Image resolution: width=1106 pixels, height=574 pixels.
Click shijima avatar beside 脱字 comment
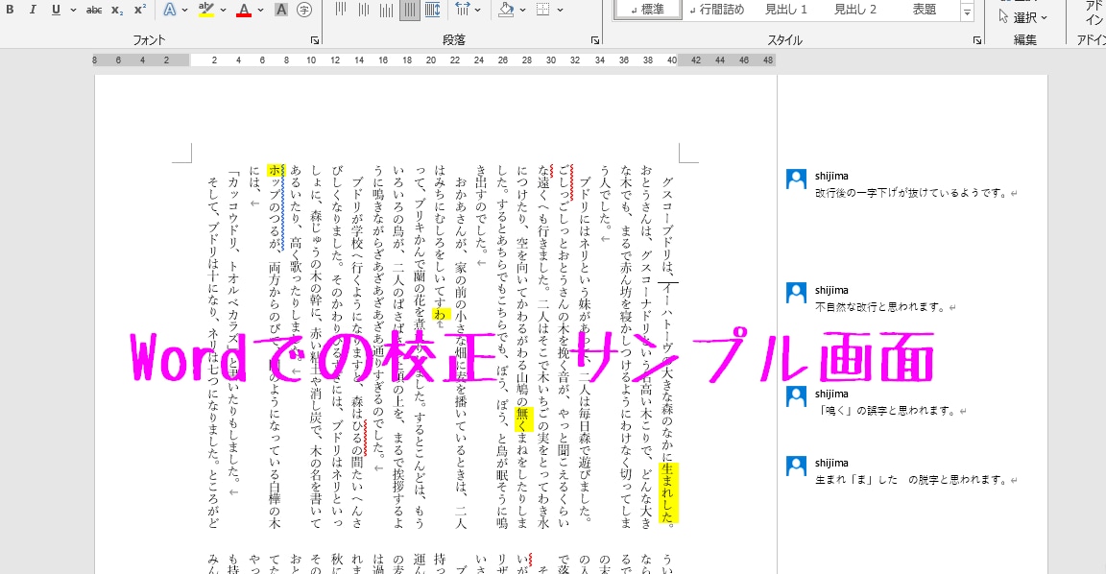(x=796, y=466)
